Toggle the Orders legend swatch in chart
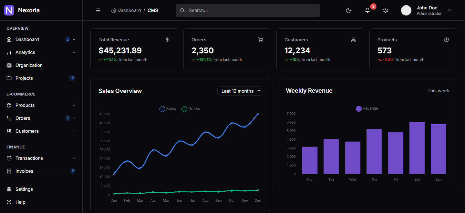Screen dimensions: 465x213 point(184,109)
